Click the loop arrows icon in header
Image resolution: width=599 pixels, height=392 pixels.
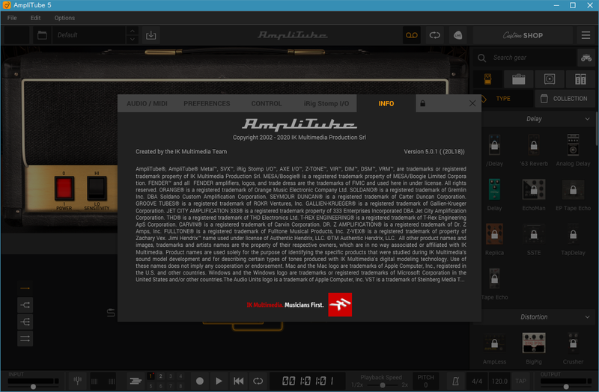[x=435, y=35]
